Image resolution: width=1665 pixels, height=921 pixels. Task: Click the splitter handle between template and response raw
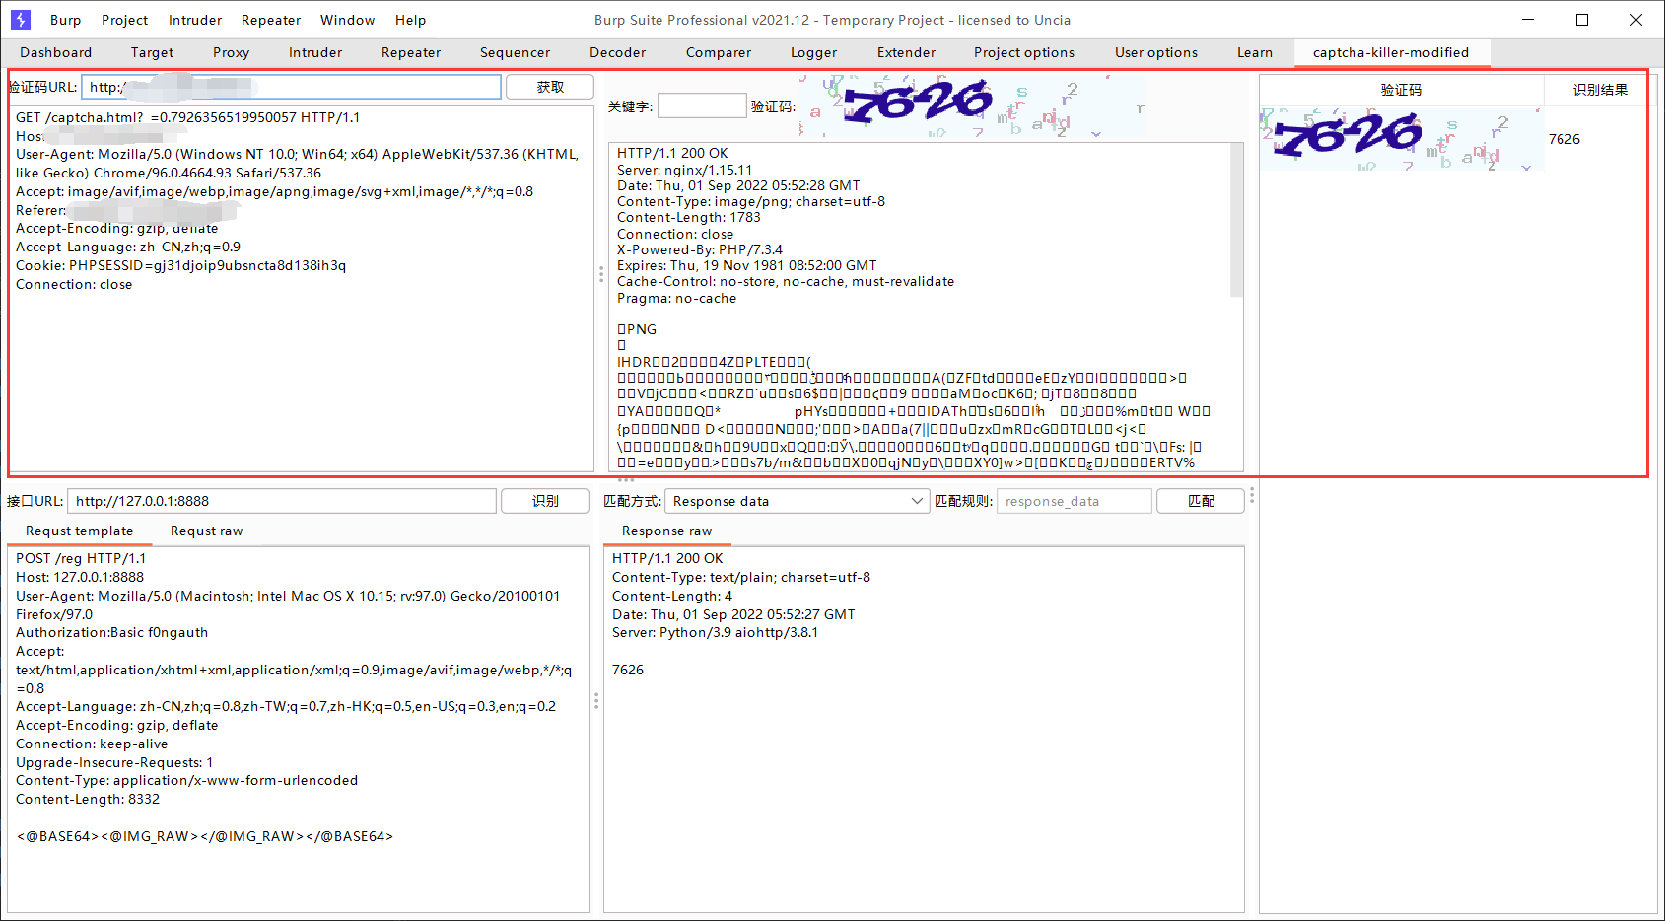click(596, 701)
